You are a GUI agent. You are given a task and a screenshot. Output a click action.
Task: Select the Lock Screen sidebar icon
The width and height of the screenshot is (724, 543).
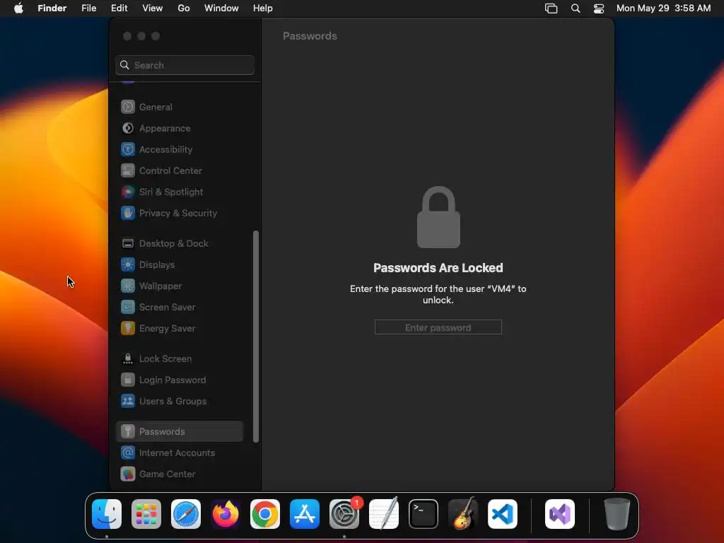128,358
